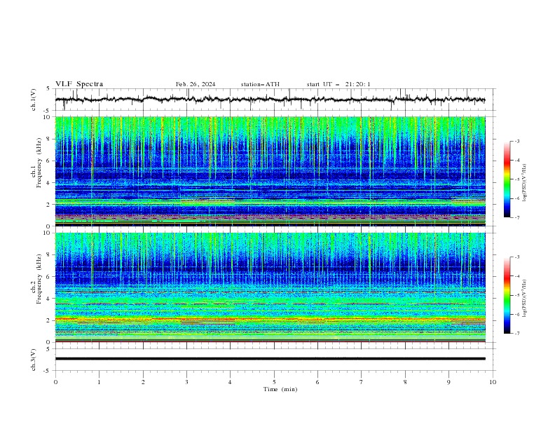Click the ch.2 colorbar log(PSD) label
555x429 pixels.
pos(525,299)
